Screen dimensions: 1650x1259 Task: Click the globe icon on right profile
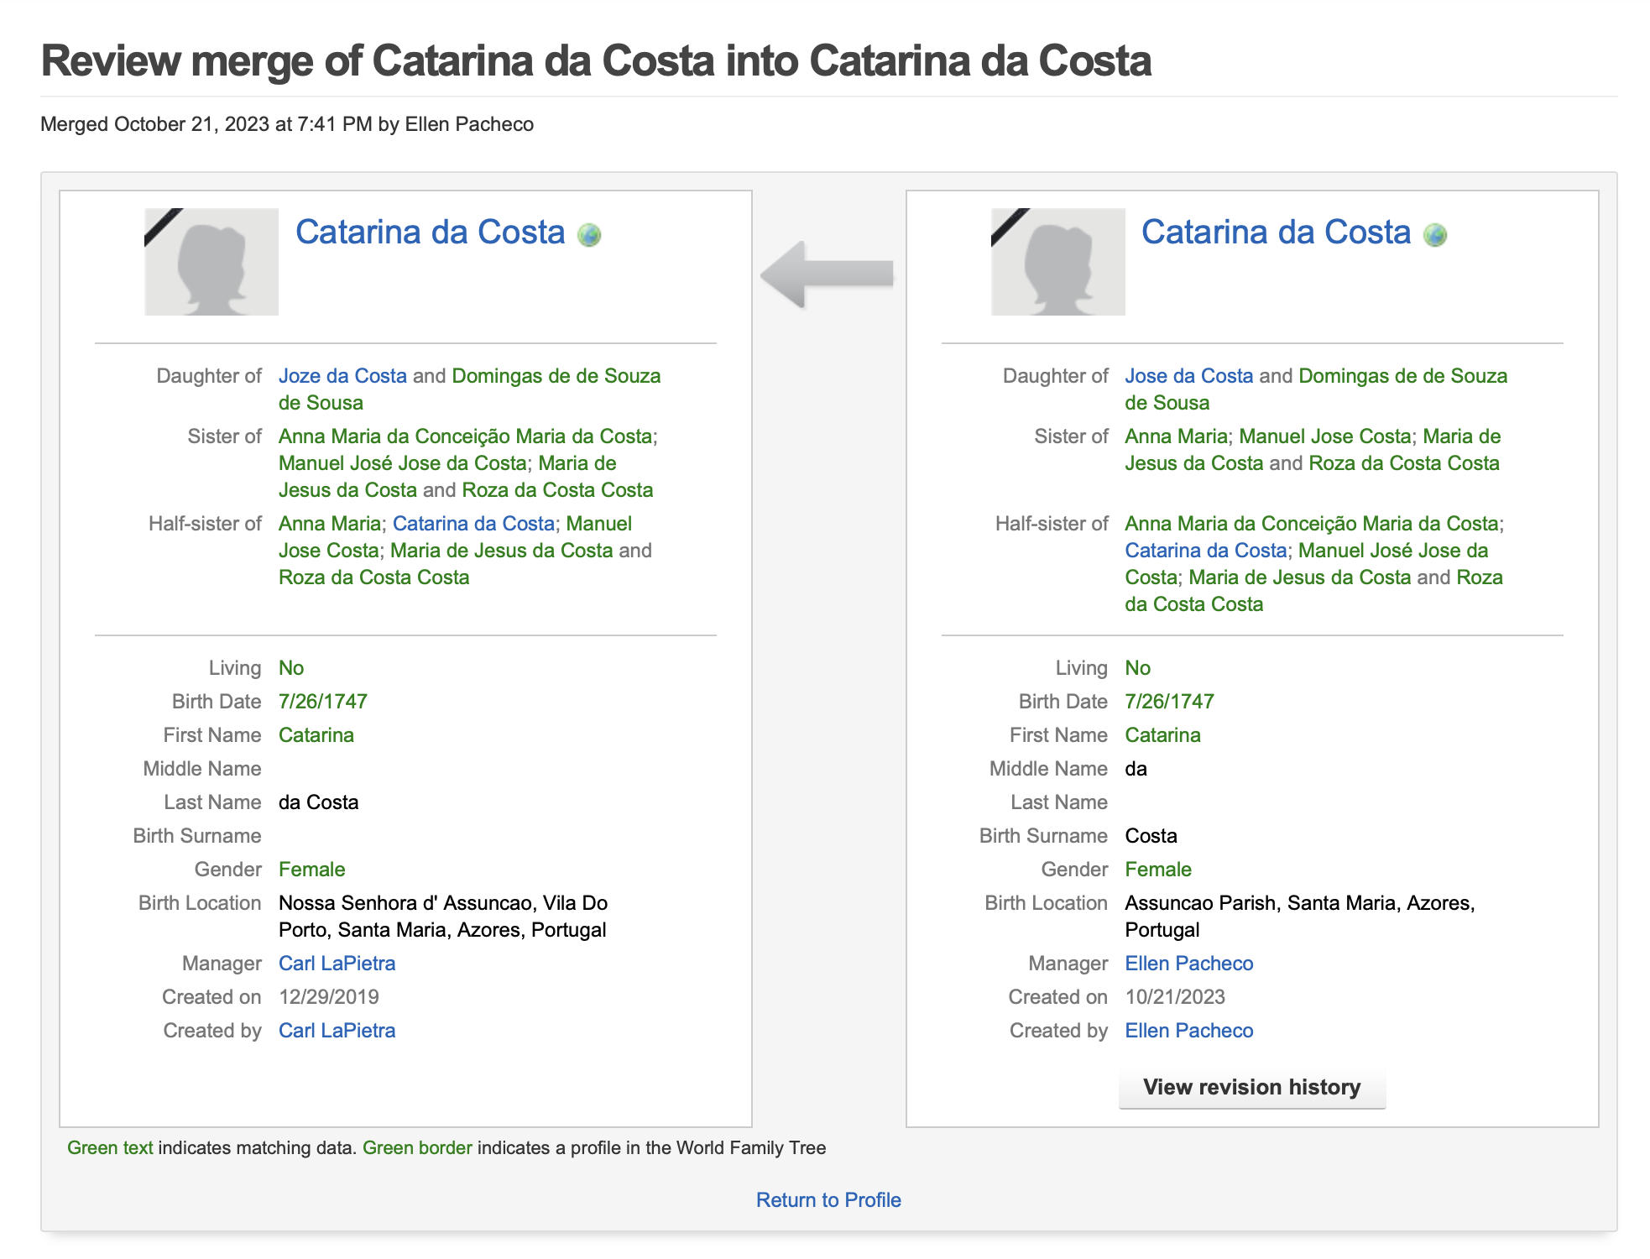(x=1435, y=235)
